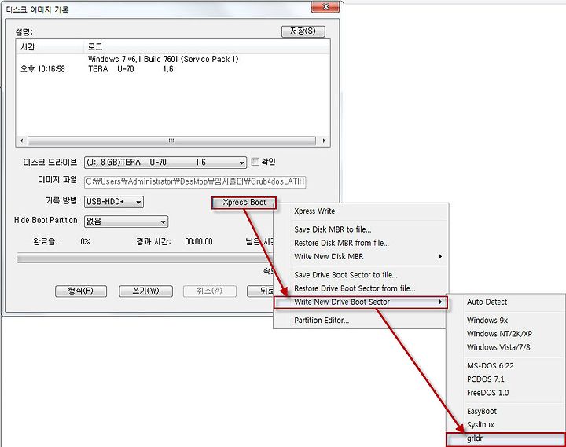
Task: Expand Write New Drive Boot Sector submenu
Action: pos(361,302)
